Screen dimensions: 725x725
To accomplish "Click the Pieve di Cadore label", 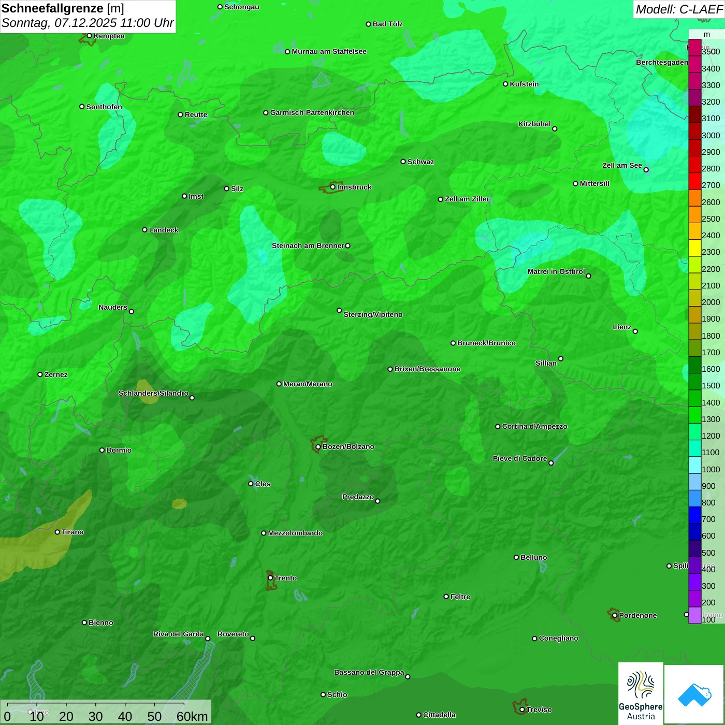I will point(520,459).
